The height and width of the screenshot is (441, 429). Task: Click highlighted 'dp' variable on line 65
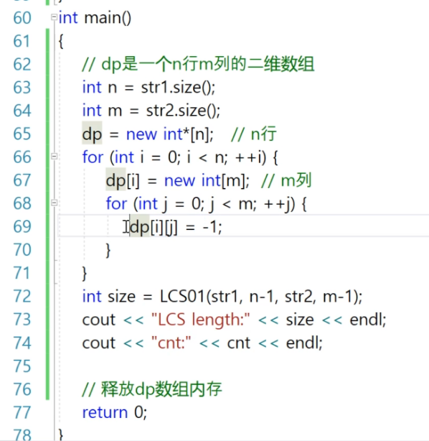(x=92, y=134)
